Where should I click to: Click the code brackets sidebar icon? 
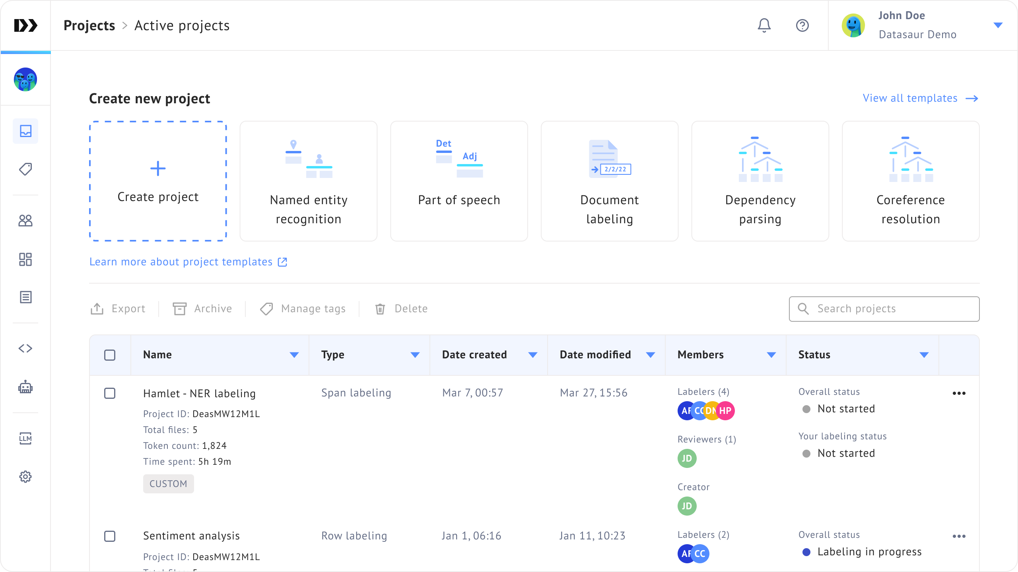25,348
